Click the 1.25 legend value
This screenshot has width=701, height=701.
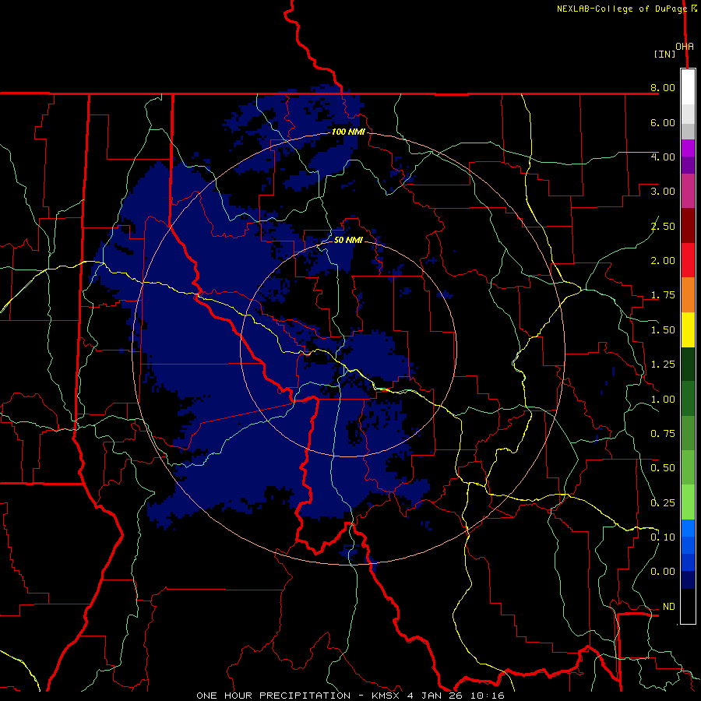tap(663, 365)
